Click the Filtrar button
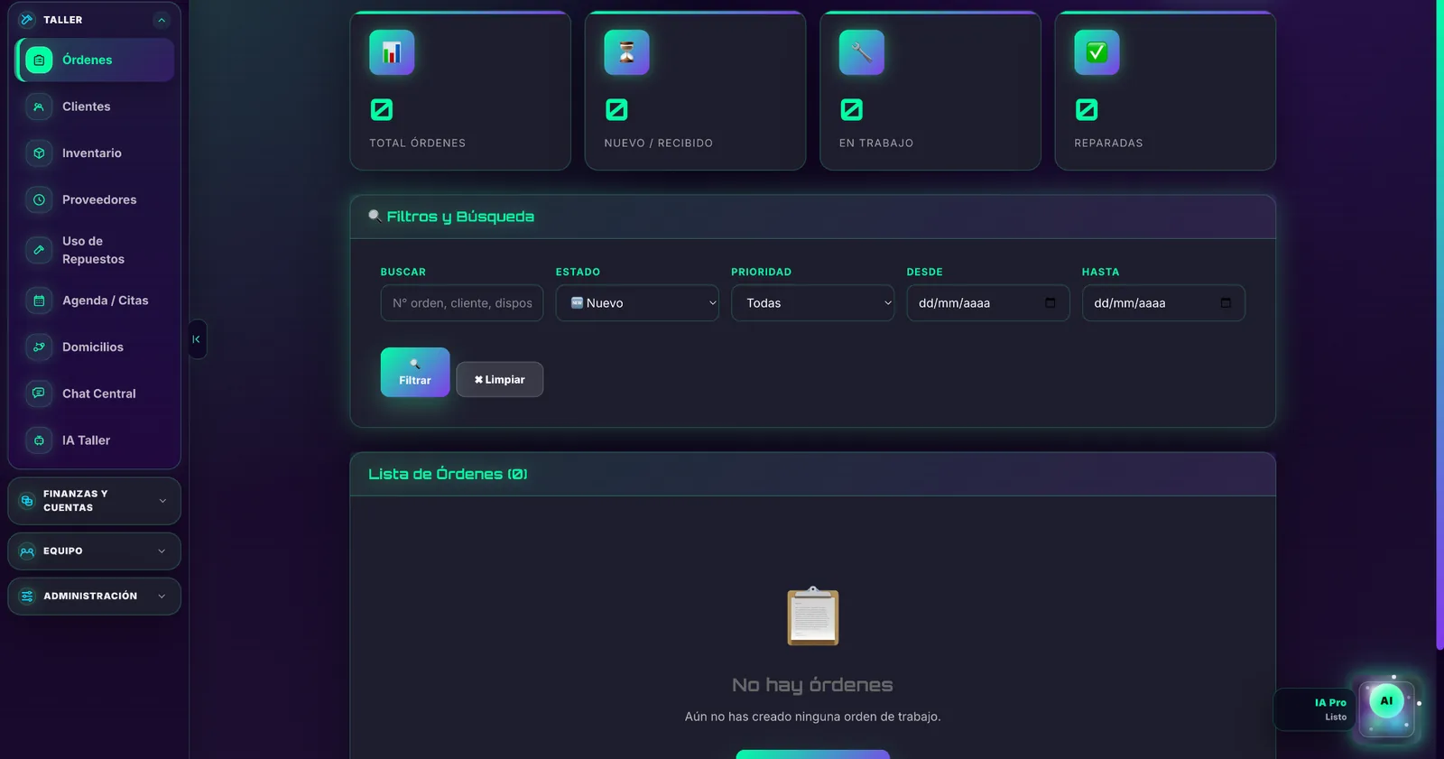This screenshot has height=759, width=1444. [x=415, y=372]
